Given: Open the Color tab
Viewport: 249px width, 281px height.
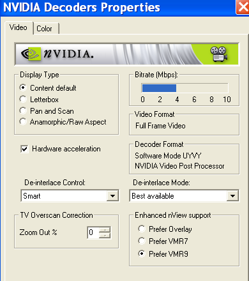Looking at the screenshot, I should click(46, 29).
